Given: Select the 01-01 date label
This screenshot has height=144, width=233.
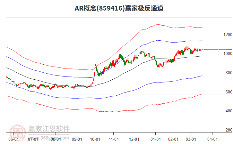Looking at the screenshot, I should (x=156, y=140).
